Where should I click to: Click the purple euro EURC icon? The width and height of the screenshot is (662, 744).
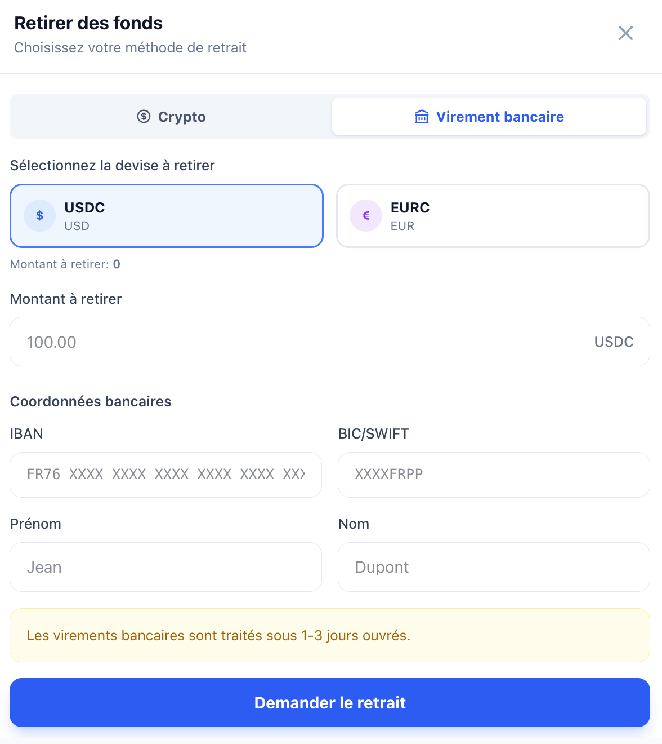click(x=366, y=216)
